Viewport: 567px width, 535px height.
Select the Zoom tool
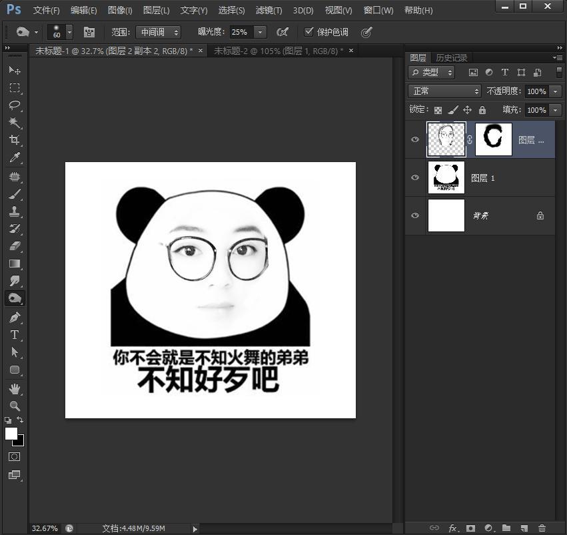tap(15, 406)
